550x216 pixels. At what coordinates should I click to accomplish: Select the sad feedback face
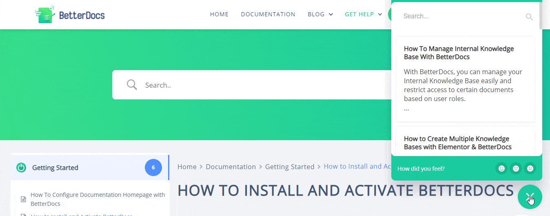point(530,168)
